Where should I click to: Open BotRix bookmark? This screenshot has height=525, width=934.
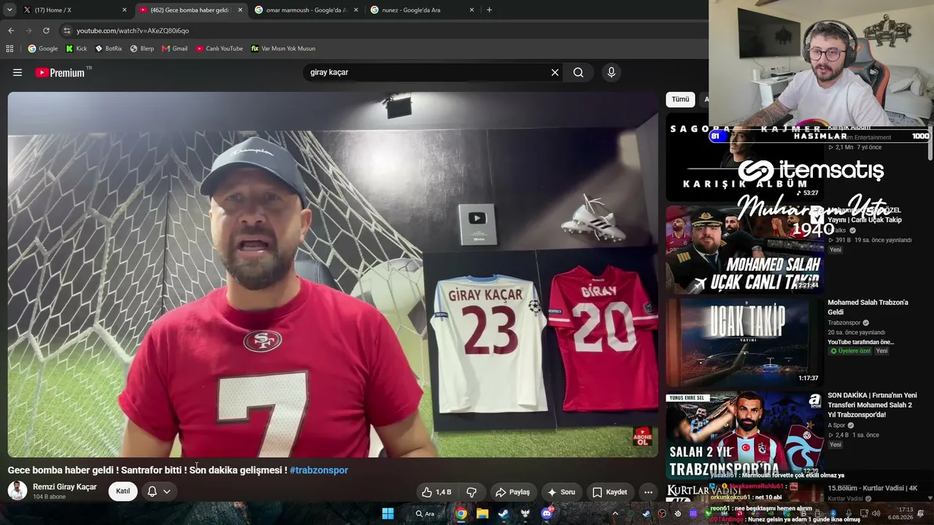click(109, 49)
